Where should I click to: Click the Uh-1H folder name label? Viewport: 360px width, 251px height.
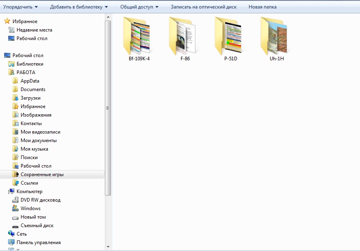point(277,59)
